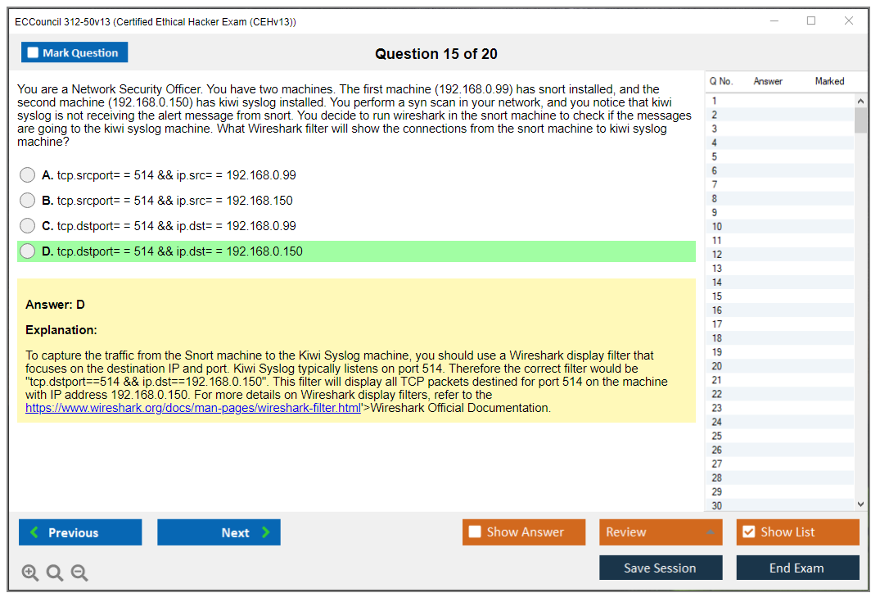Viewport: 880px width, 602px height.
Task: Select question 11 in the list
Action: coord(780,241)
